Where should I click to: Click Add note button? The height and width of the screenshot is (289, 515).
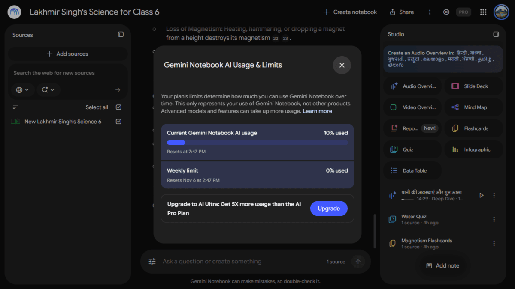pos(442,265)
